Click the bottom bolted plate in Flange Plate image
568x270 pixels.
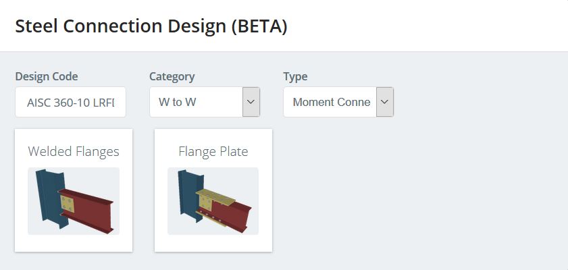point(212,218)
